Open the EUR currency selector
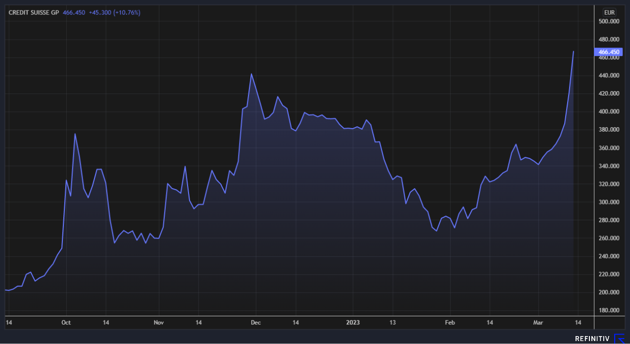Viewport: 630px width, 344px height. (609, 12)
